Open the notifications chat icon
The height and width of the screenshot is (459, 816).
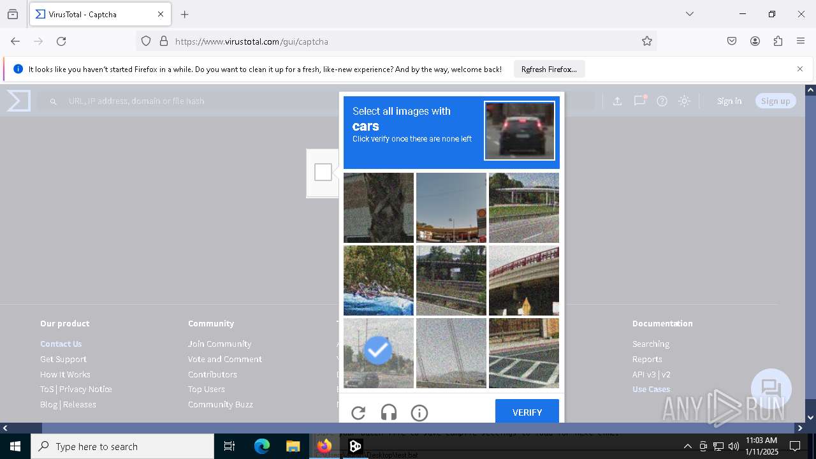click(x=639, y=101)
